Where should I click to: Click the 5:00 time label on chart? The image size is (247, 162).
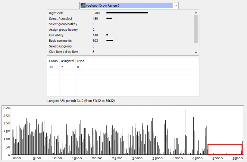click(x=37, y=158)
